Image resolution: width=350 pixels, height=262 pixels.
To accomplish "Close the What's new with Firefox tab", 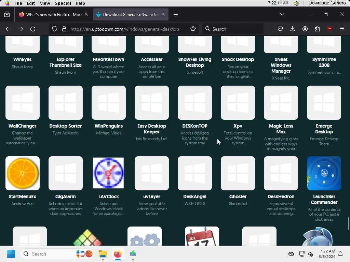I will click(86, 14).
